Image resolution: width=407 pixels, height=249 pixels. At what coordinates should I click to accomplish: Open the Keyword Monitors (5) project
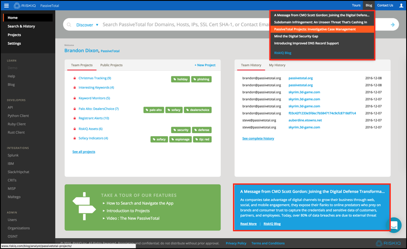[x=94, y=98]
